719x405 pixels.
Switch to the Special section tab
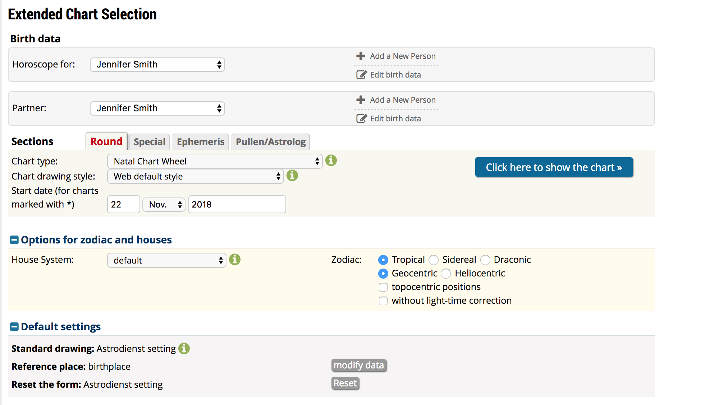150,141
